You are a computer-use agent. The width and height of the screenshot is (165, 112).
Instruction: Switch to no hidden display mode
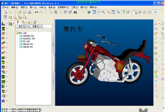[149, 12]
